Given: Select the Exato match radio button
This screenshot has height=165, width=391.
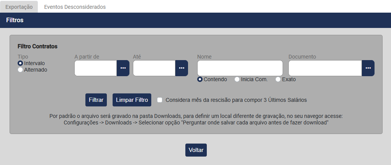Looking at the screenshot, I should coord(278,79).
